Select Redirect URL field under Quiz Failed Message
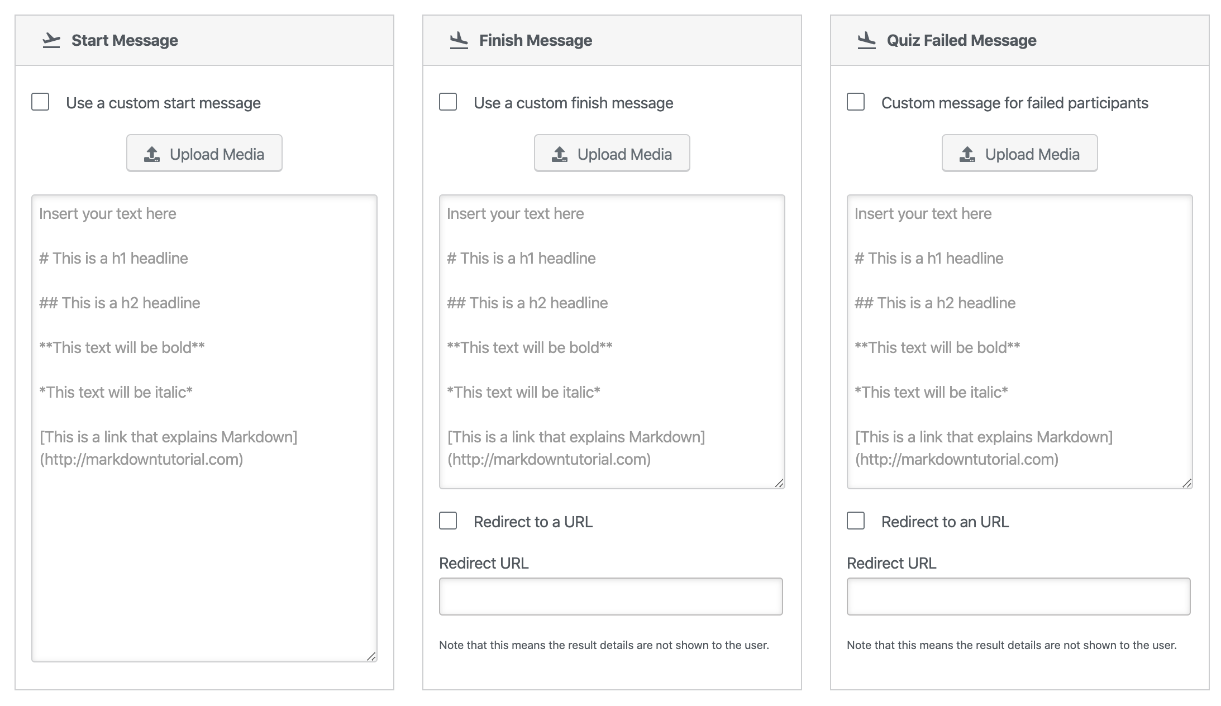 pos(1019,597)
